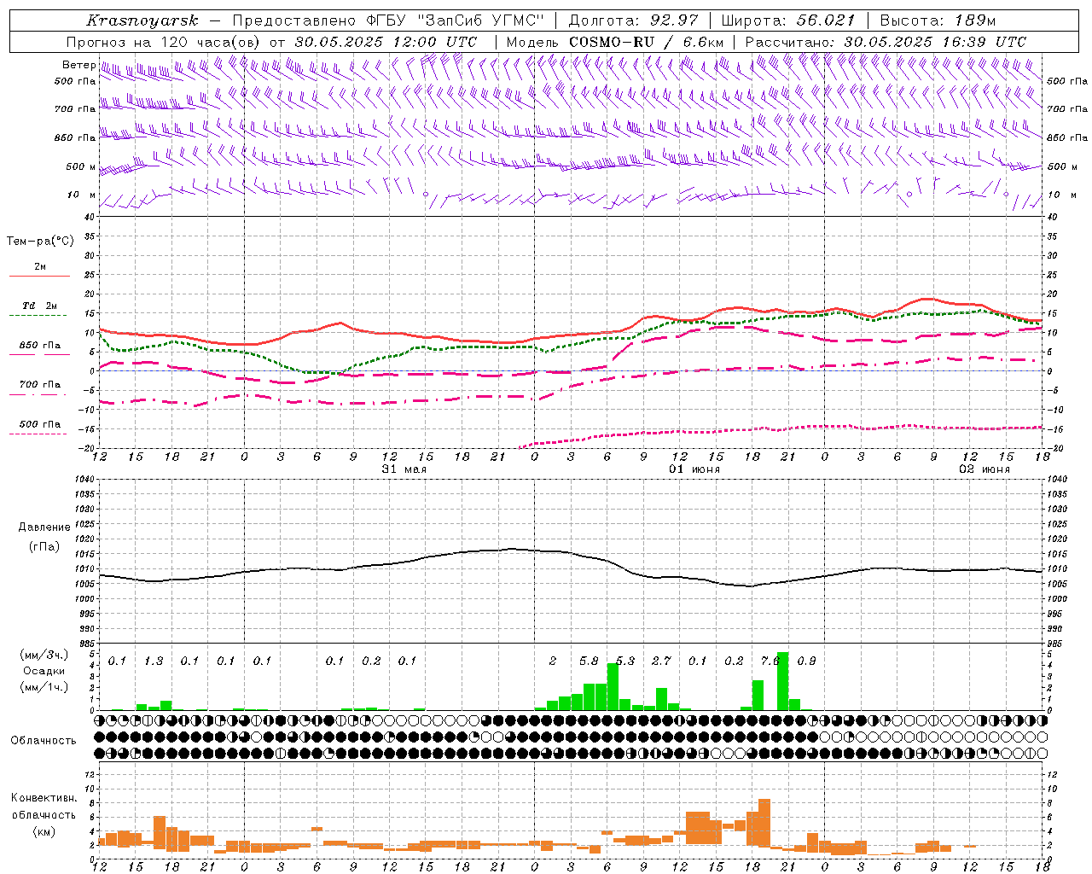The width and height of the screenshot is (1092, 874).
Task: Click the '01 июня' date label
Action: 694,469
